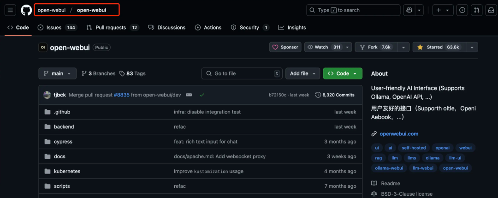Open the 3 Branches link
The height and width of the screenshot is (198, 498).
(x=99, y=73)
